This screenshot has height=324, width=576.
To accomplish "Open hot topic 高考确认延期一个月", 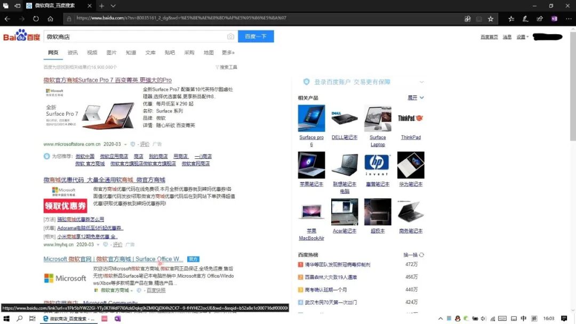I will (x=326, y=289).
